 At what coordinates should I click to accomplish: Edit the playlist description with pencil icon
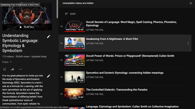48,76
